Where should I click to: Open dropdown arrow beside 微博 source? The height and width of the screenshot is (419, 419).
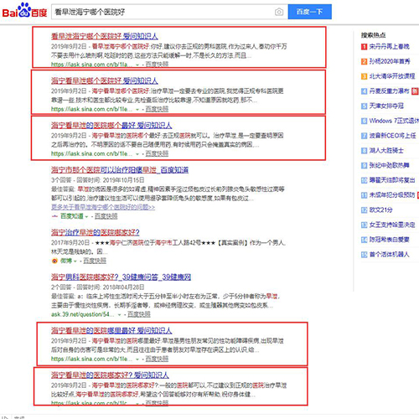coord(75,261)
